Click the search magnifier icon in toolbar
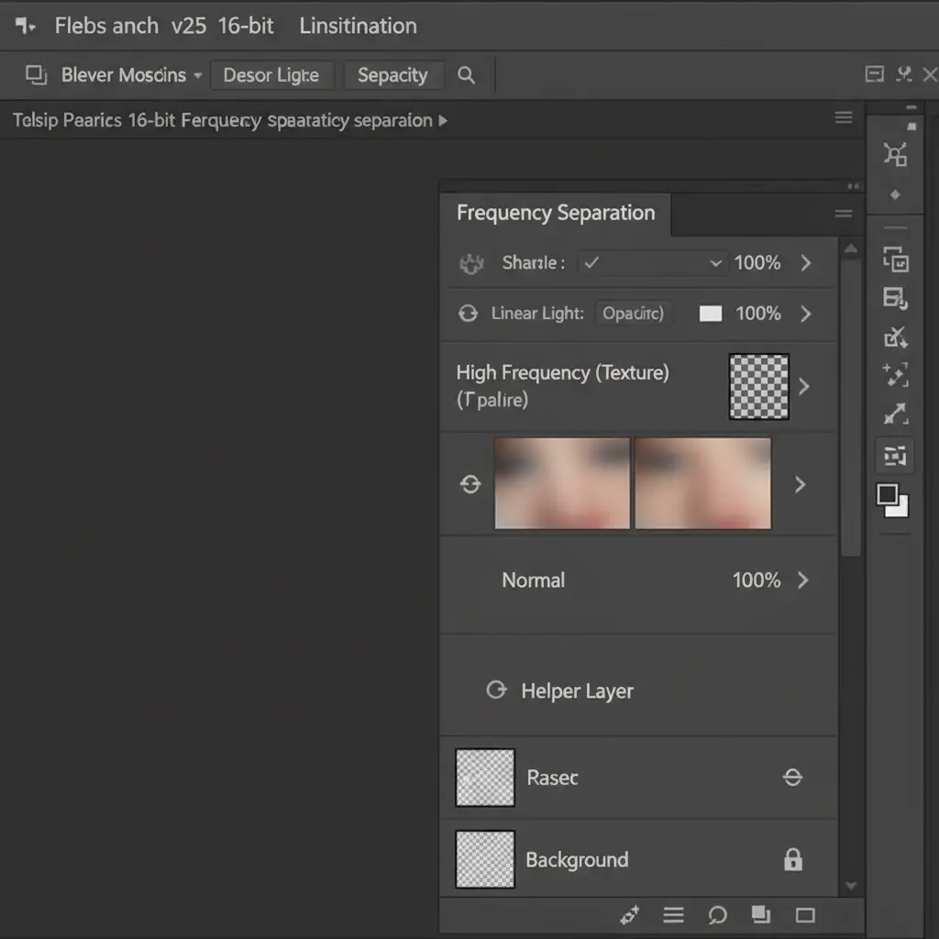Image resolution: width=939 pixels, height=939 pixels. [466, 75]
